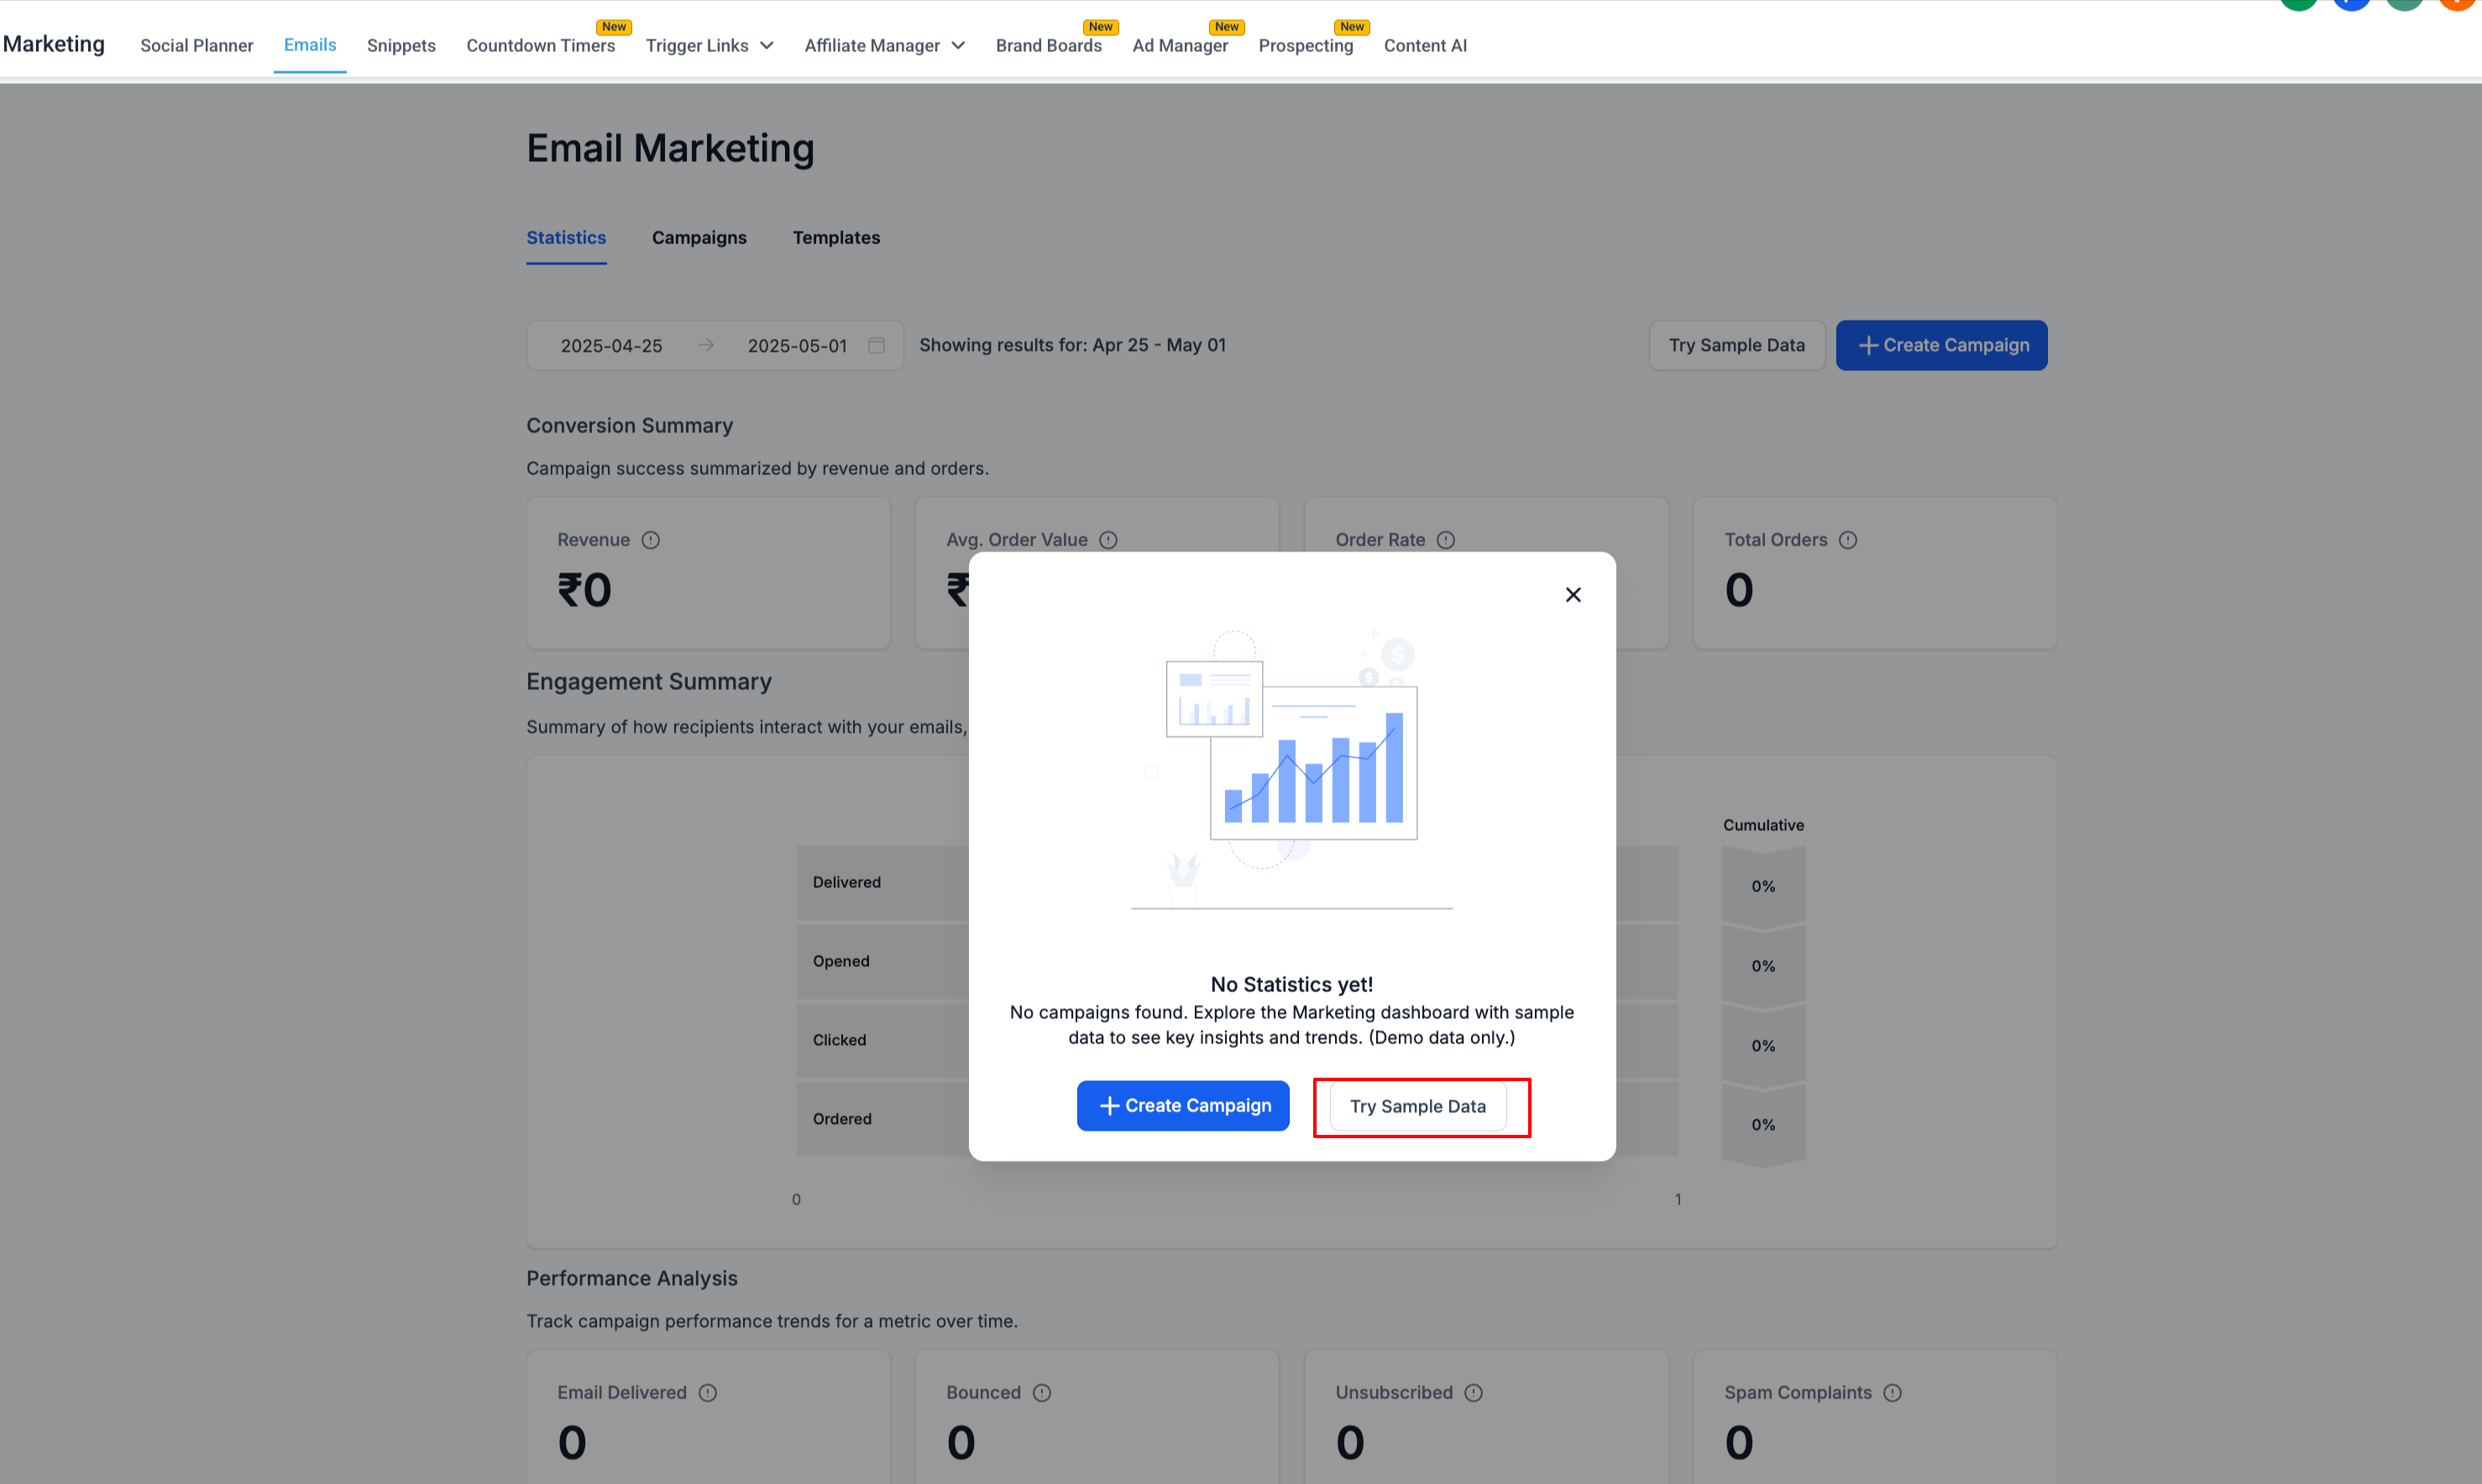Click the Revenue info icon
This screenshot has width=2482, height=1484.
(x=651, y=540)
